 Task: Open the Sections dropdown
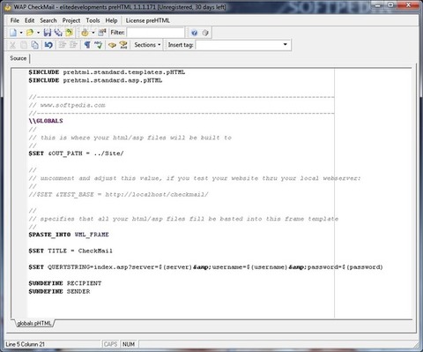point(147,45)
